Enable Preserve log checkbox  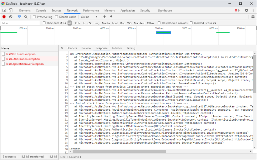(34, 17)
